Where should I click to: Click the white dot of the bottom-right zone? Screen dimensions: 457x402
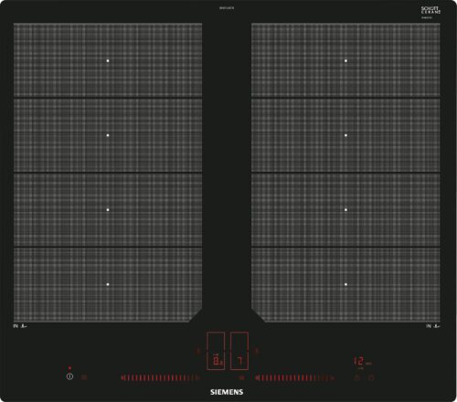345,284
